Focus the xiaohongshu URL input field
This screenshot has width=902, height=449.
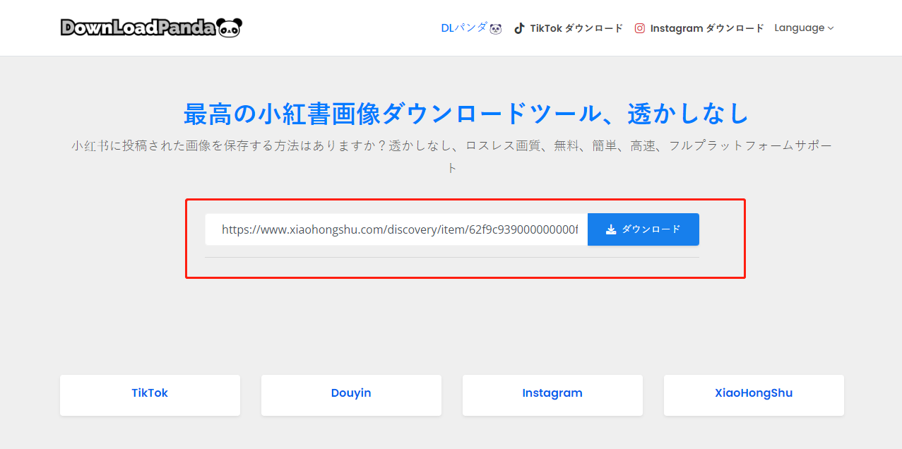(396, 229)
